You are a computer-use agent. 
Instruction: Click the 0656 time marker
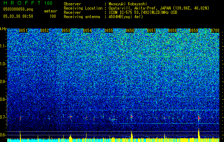pos(130,31)
